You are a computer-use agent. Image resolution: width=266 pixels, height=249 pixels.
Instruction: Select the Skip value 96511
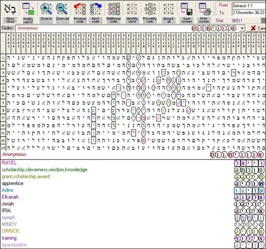coord(237,21)
